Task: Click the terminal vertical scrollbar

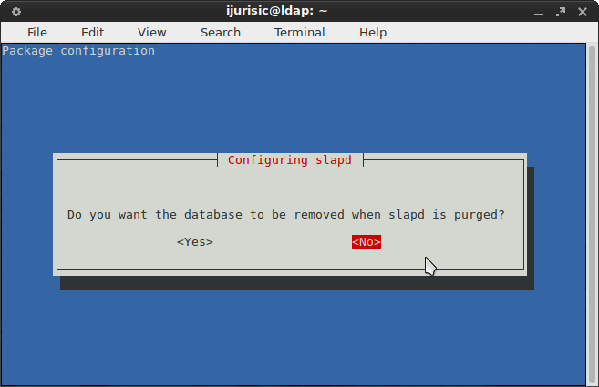Action: pos(592,214)
